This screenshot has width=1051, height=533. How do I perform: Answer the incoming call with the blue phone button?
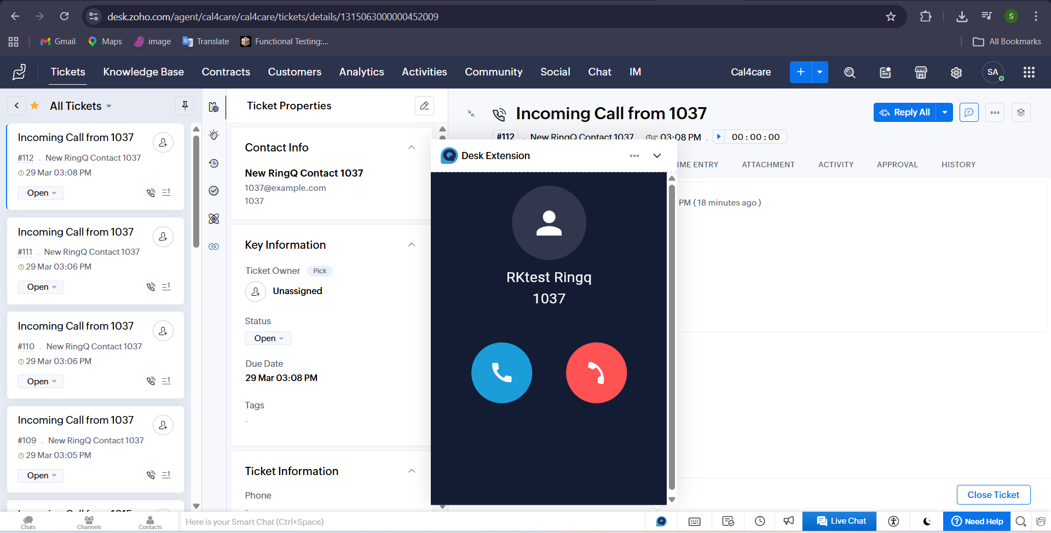click(501, 373)
